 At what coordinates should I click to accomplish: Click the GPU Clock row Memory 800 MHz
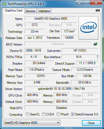pos(62,95)
